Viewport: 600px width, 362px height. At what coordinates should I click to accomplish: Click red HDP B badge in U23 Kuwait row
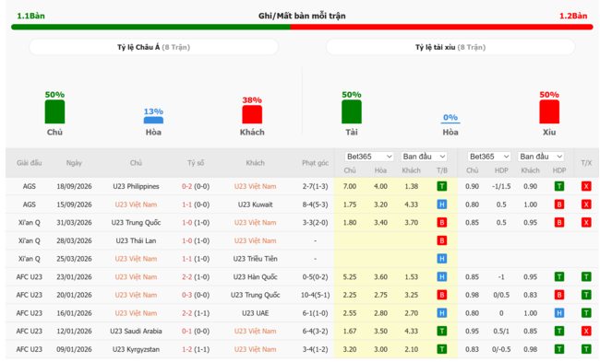[559, 204]
